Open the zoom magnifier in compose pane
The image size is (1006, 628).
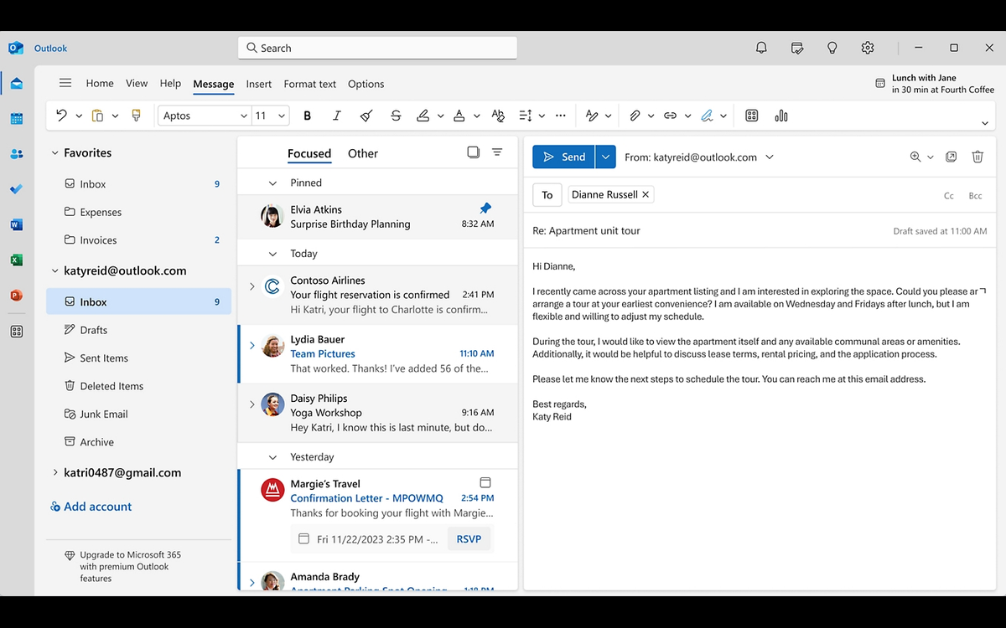click(x=915, y=157)
